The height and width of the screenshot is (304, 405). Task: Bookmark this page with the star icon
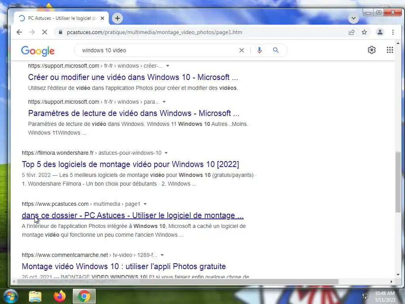click(364, 32)
